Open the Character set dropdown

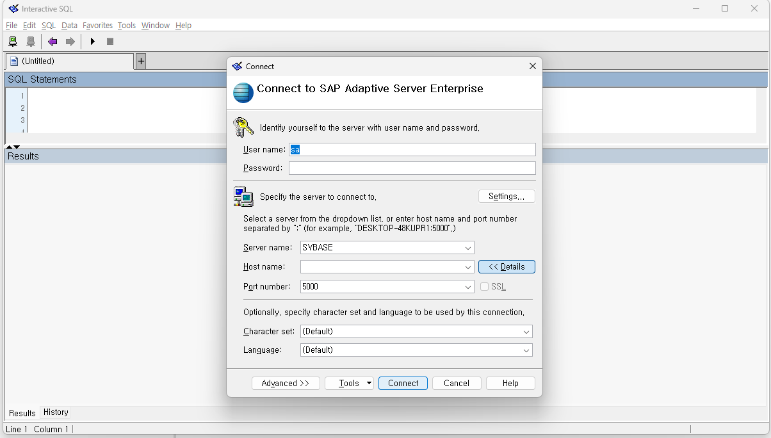coord(526,332)
